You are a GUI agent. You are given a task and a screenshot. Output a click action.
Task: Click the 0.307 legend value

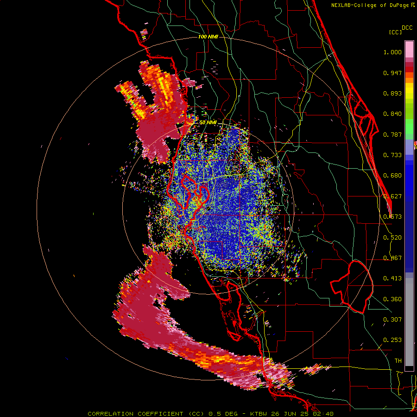[392, 320]
